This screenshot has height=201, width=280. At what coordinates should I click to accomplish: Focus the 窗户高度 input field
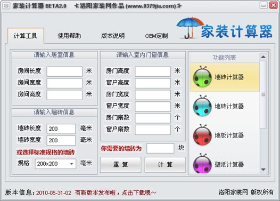click(153, 83)
